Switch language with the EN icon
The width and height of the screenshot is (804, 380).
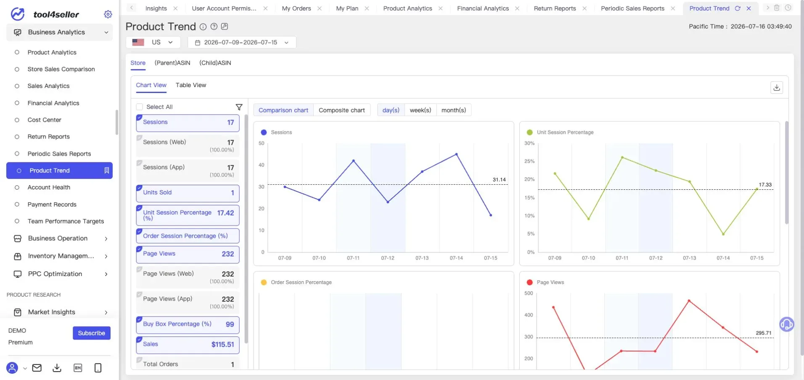[78, 368]
